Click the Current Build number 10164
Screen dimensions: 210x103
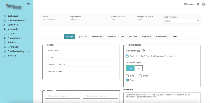coord(112,19)
